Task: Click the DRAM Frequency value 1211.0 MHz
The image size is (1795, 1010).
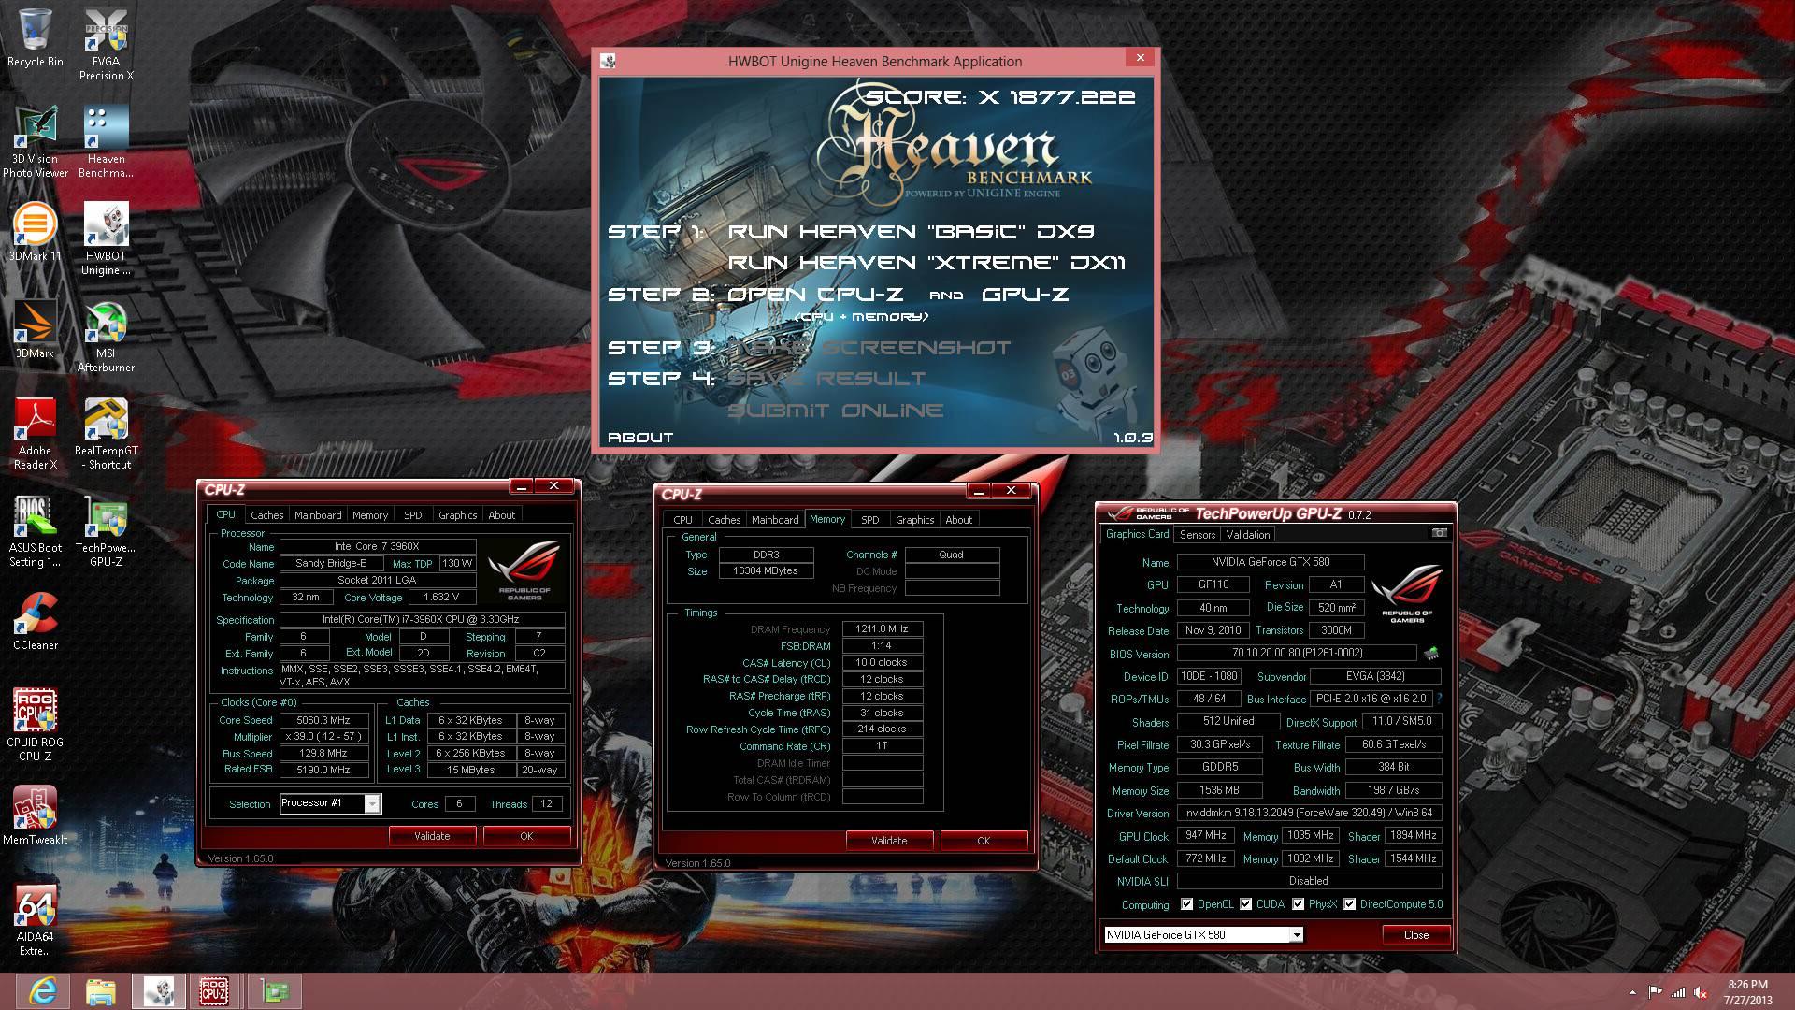Action: (x=882, y=629)
